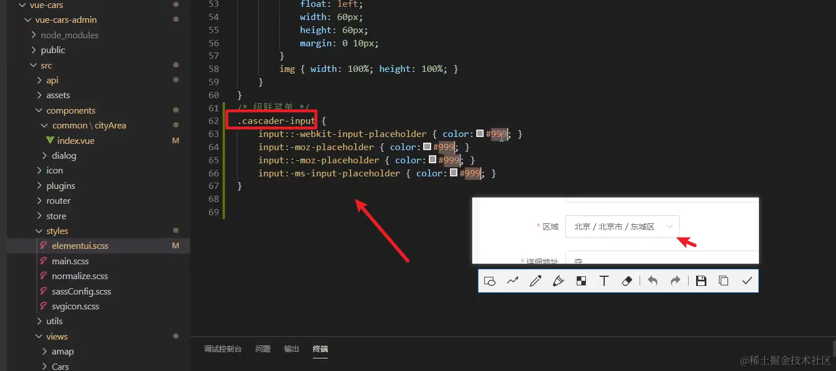Click the sass icon beside svgicon.scss
836x371 pixels.
[44, 306]
